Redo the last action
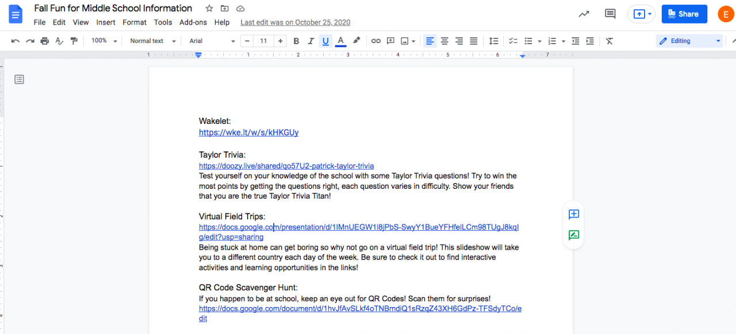Image resolution: width=736 pixels, height=334 pixels. pos(30,41)
